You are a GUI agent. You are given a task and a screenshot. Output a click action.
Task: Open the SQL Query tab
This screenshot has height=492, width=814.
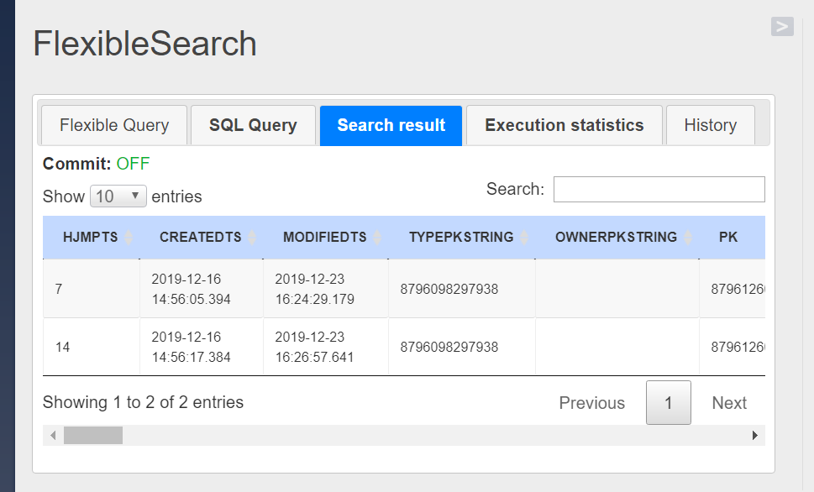click(x=253, y=126)
